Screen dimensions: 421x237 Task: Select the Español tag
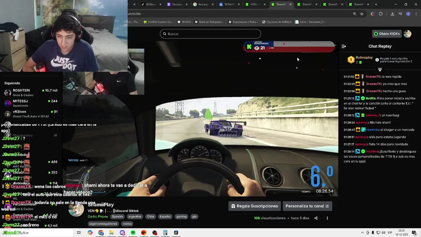coord(165,217)
